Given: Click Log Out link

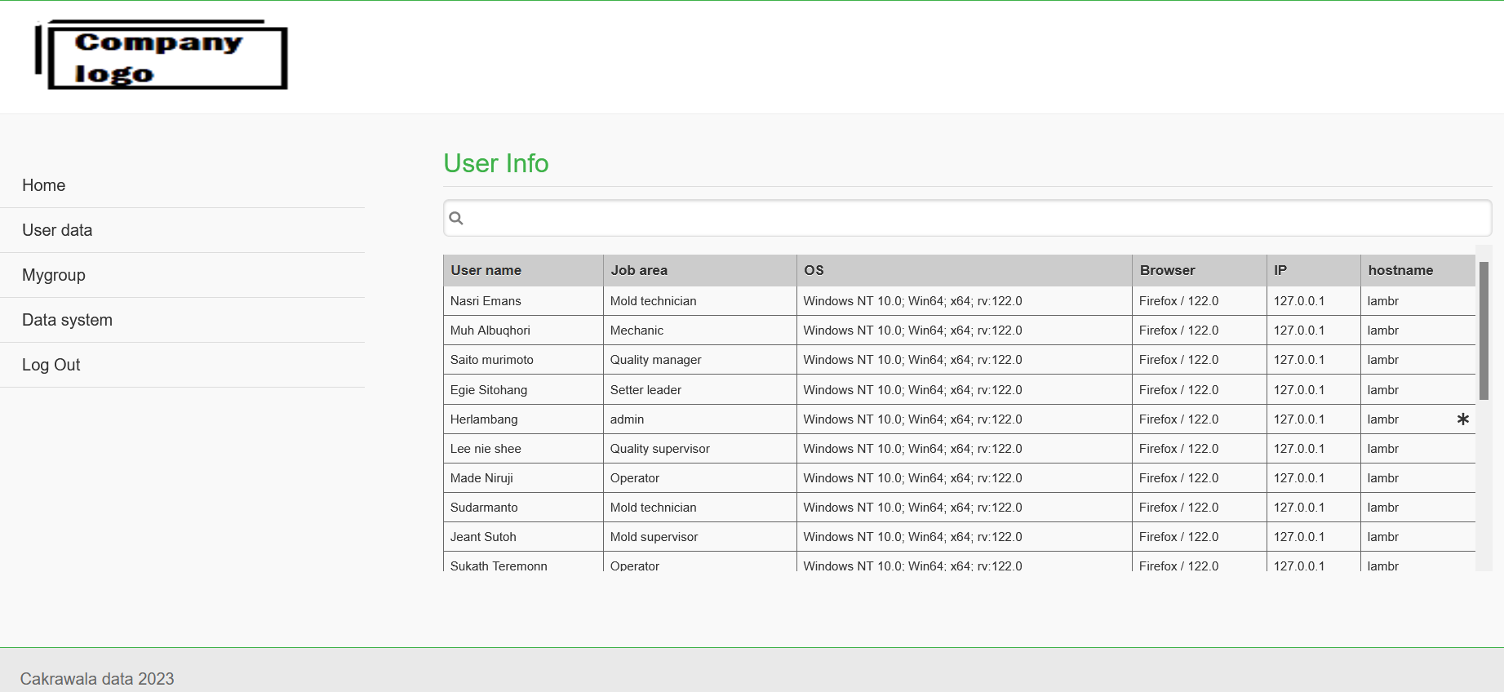Looking at the screenshot, I should (x=51, y=365).
